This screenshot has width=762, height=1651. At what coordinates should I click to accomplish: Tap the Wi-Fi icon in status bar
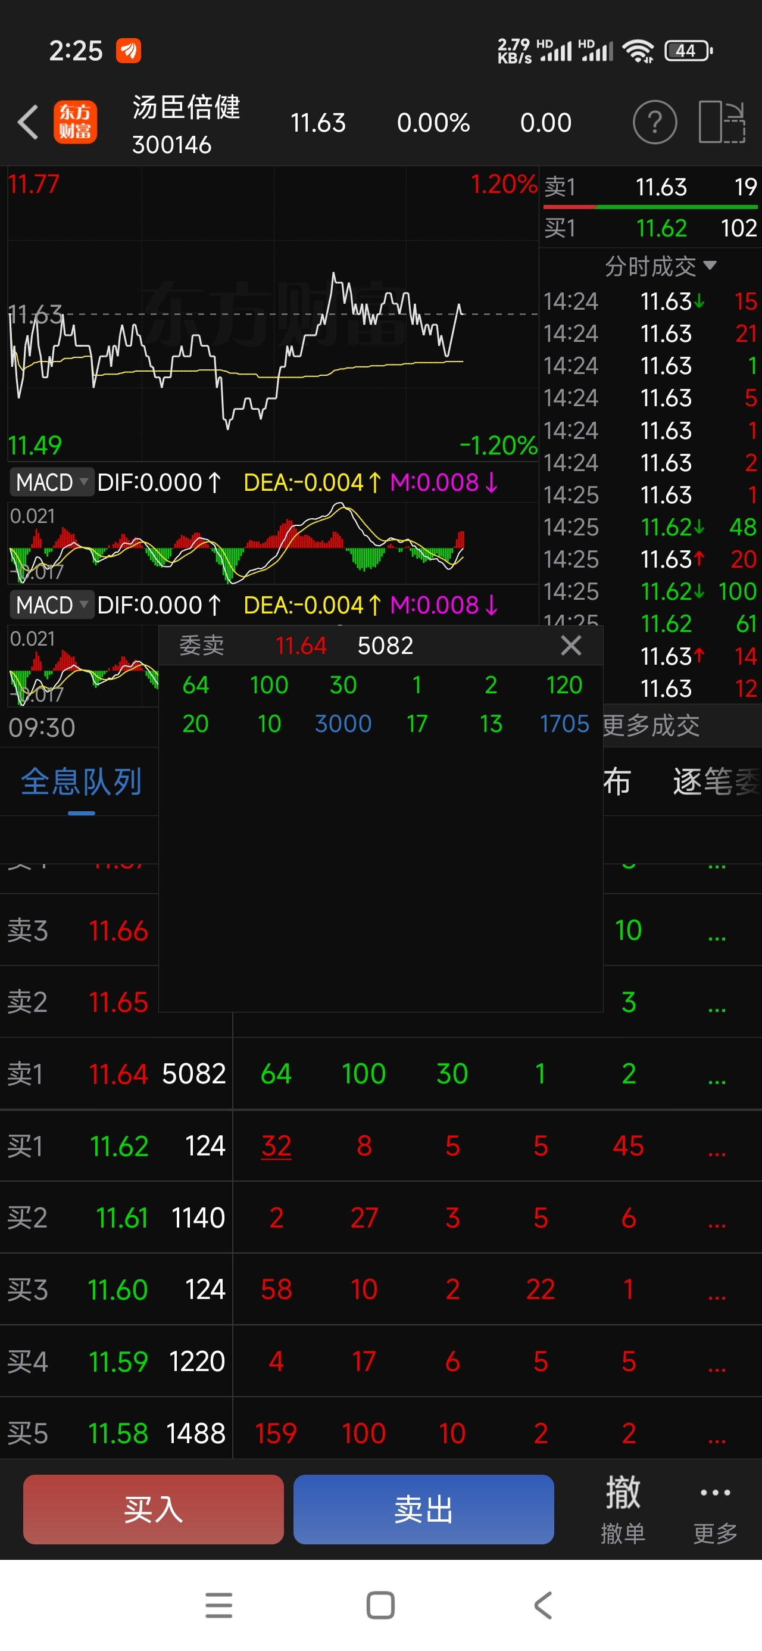click(x=638, y=51)
